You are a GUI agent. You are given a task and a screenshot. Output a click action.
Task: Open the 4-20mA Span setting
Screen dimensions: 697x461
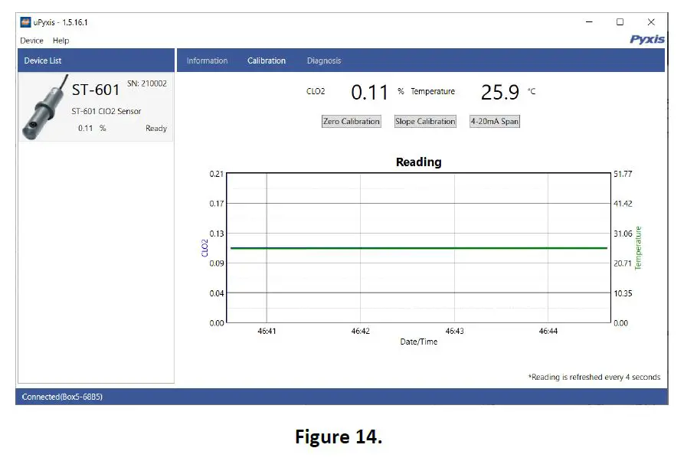[x=495, y=121]
